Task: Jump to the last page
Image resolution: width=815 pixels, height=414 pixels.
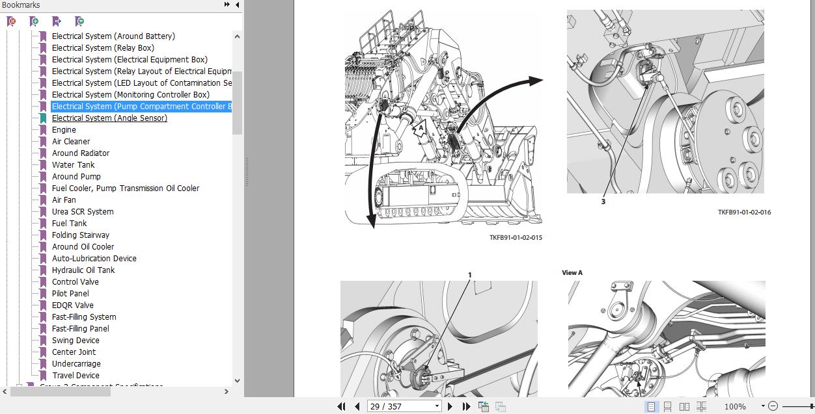Action: tap(466, 406)
